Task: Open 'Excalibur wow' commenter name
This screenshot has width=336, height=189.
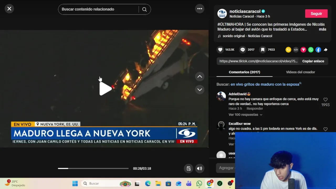Action: [240, 124]
